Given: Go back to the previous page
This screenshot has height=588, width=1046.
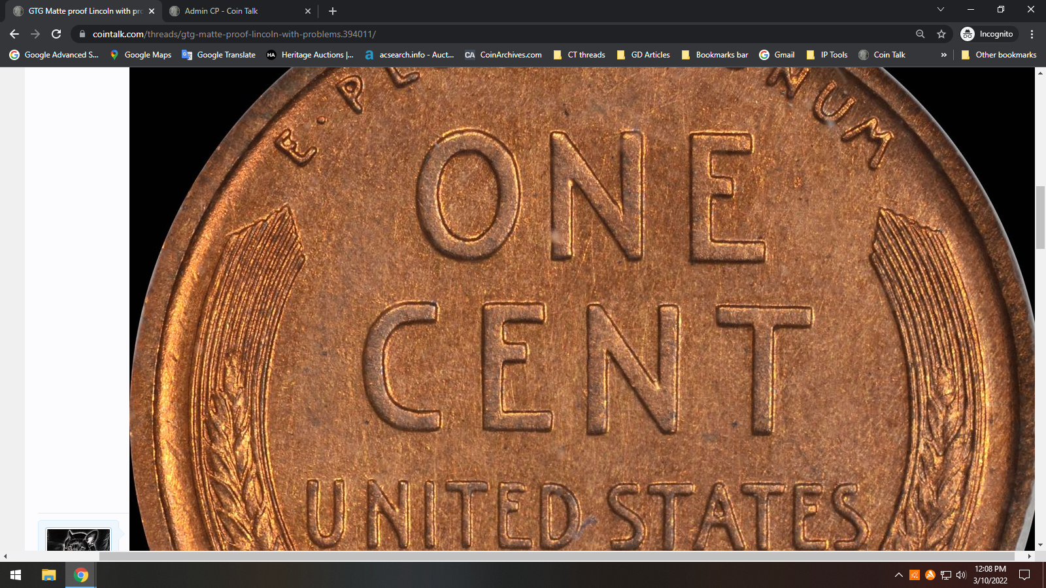Looking at the screenshot, I should click(x=14, y=34).
